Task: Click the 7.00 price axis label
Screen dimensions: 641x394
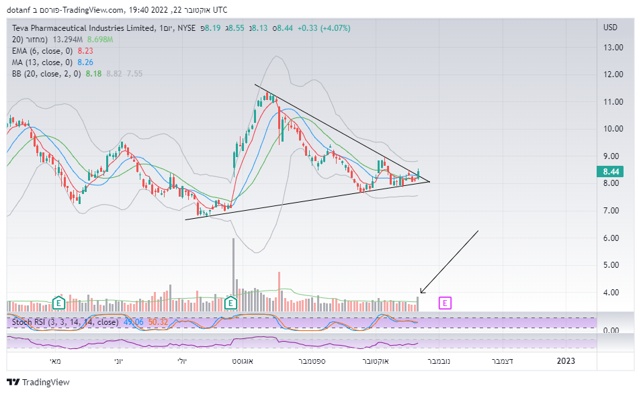Action: click(611, 211)
